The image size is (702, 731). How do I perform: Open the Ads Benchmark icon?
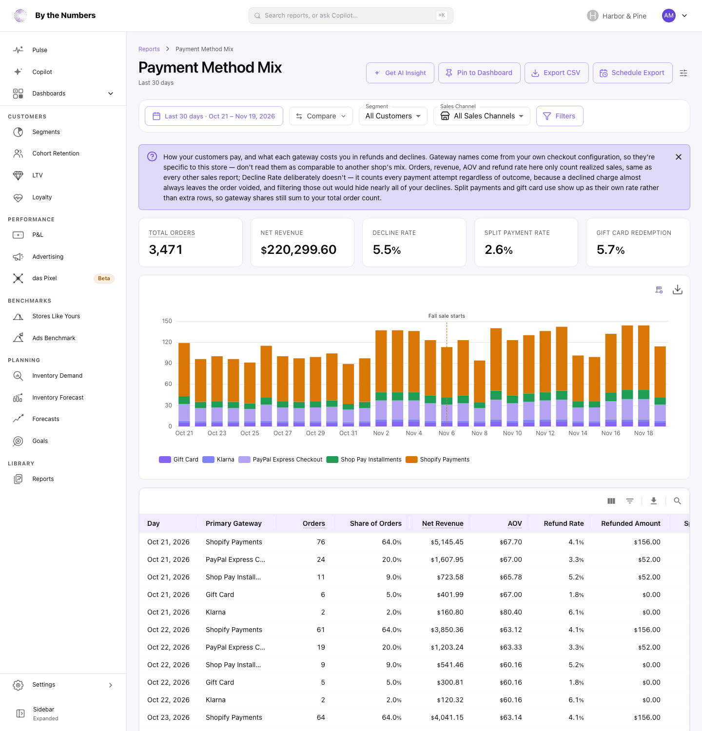pyautogui.click(x=18, y=338)
